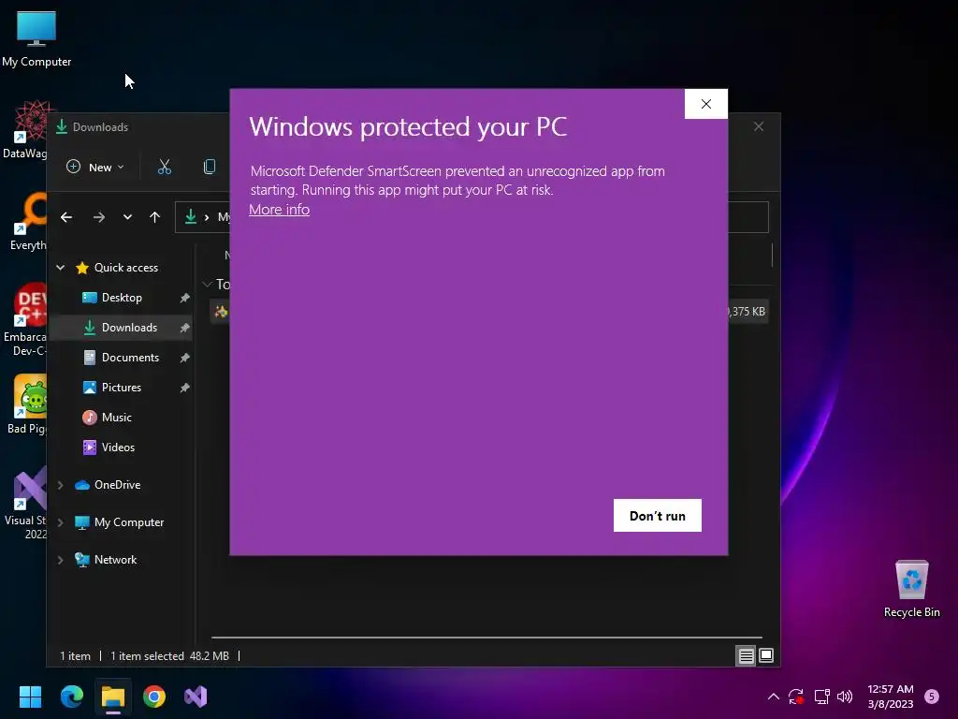Image resolution: width=958 pixels, height=719 pixels.
Task: Unpin Pictures using its pin icon
Action: (x=184, y=388)
